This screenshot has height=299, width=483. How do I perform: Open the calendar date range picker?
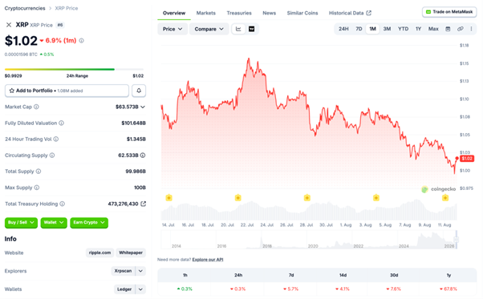point(448,29)
